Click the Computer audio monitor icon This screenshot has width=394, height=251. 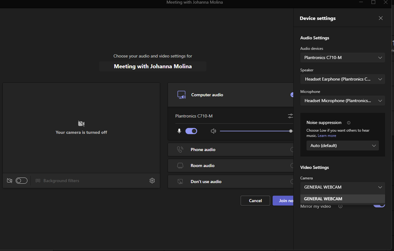click(x=181, y=95)
